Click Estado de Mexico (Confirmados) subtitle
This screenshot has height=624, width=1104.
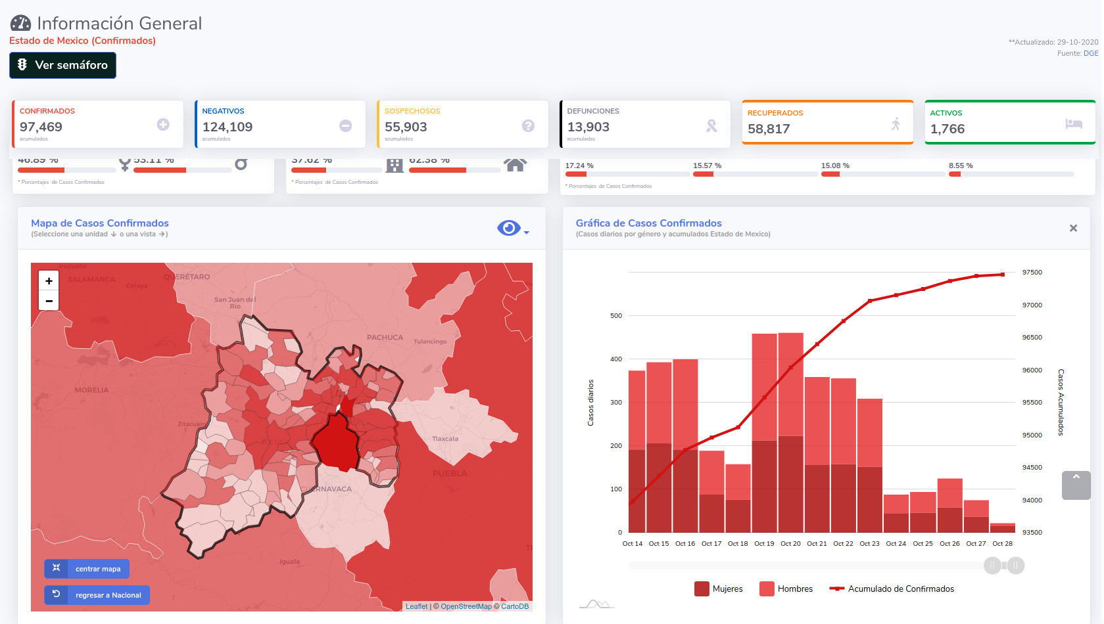pyautogui.click(x=82, y=41)
